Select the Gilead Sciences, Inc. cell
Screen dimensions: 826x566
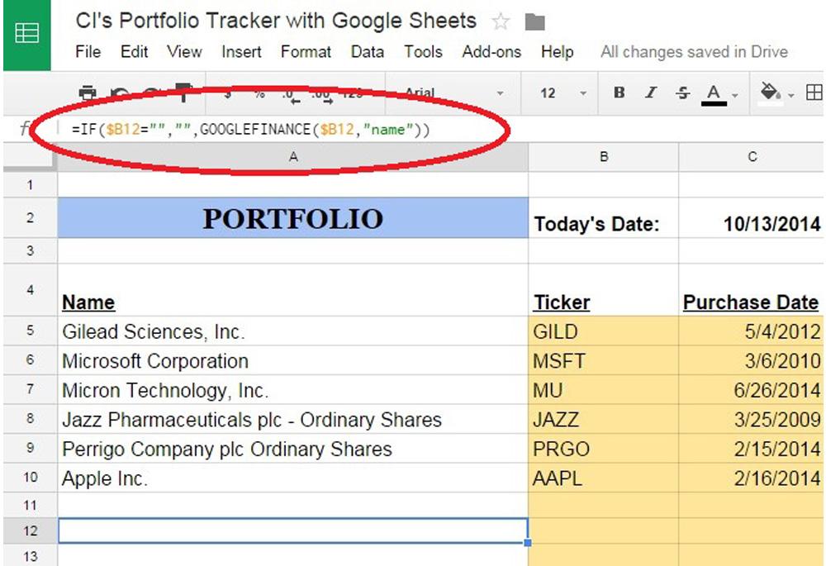coord(293,331)
